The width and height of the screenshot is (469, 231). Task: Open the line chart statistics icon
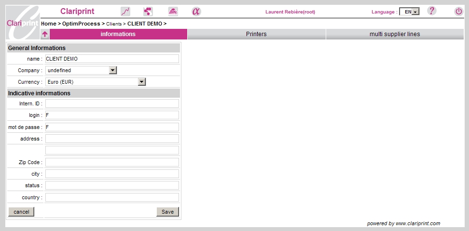click(x=125, y=12)
